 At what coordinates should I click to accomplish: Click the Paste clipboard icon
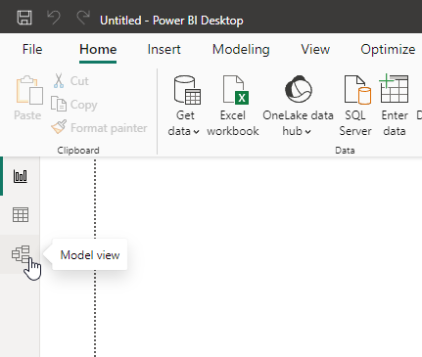click(x=28, y=90)
